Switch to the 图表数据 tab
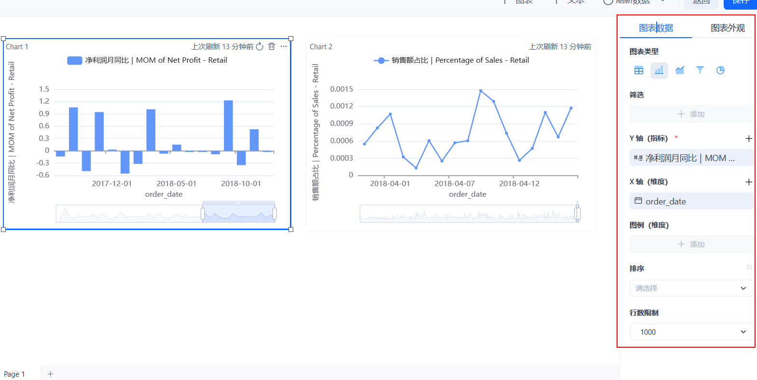This screenshot has width=757, height=380. (x=656, y=28)
